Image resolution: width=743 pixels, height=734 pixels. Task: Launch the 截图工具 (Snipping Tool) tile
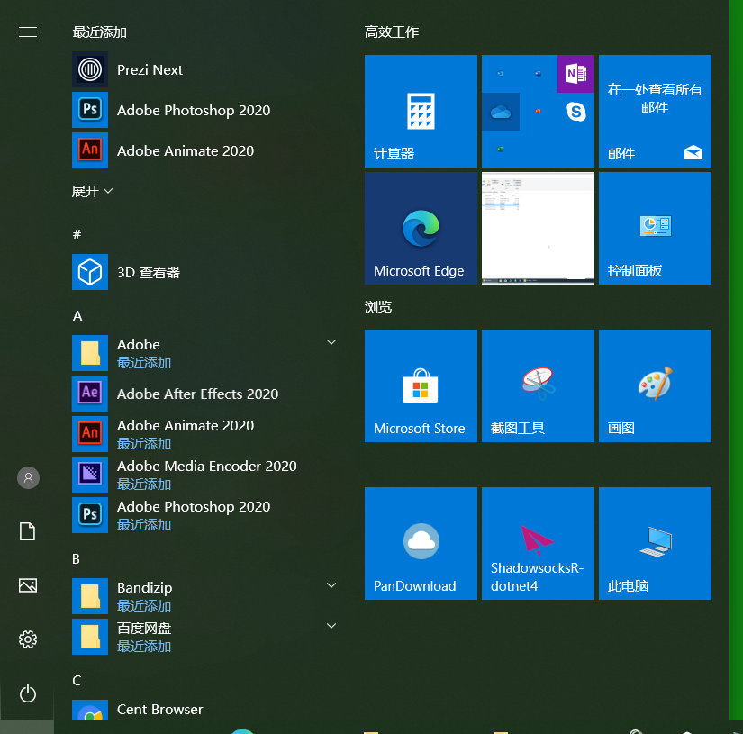point(537,385)
